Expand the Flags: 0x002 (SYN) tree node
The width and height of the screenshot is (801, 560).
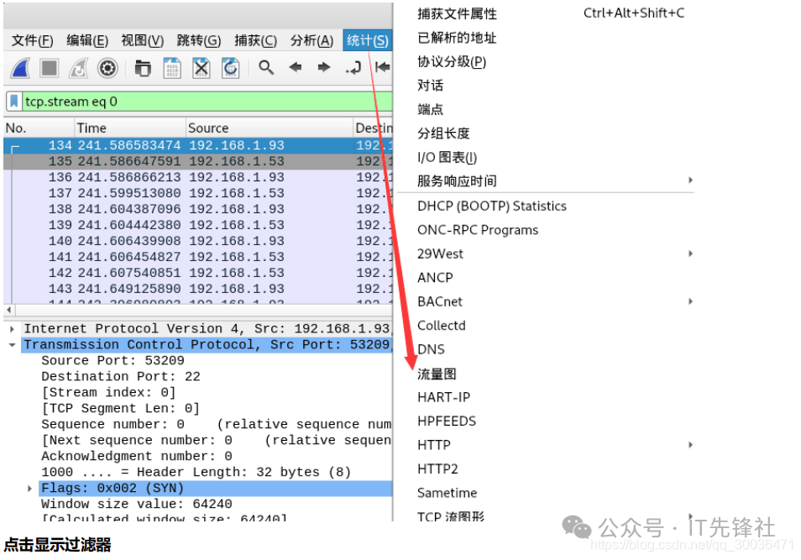click(x=30, y=489)
